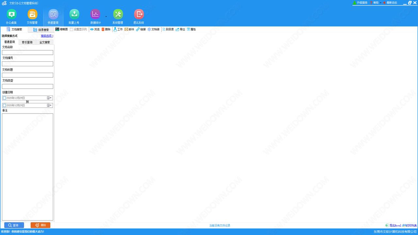
Task: Click 升级服务 upgrade service
Action: coord(360,3)
